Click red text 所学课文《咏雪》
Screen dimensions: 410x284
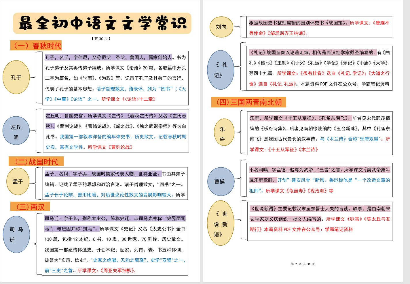(x=345, y=219)
